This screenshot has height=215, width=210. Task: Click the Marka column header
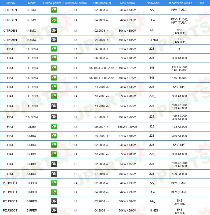[x=10, y=3]
